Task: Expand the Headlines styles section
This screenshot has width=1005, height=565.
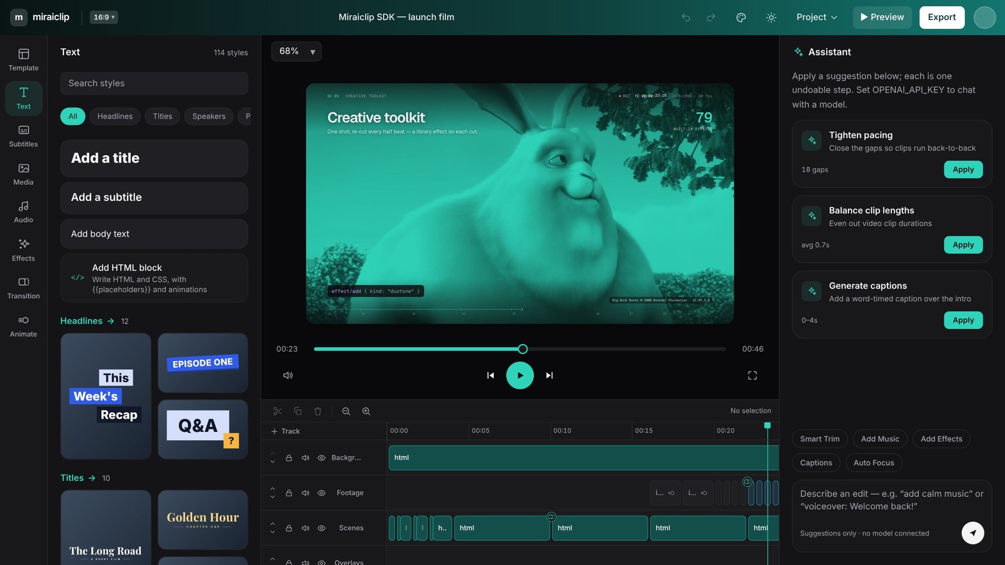Action: (87, 321)
